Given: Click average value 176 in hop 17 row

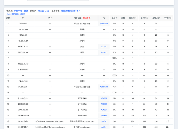Looking at the screenshot, I should coord(168,116).
